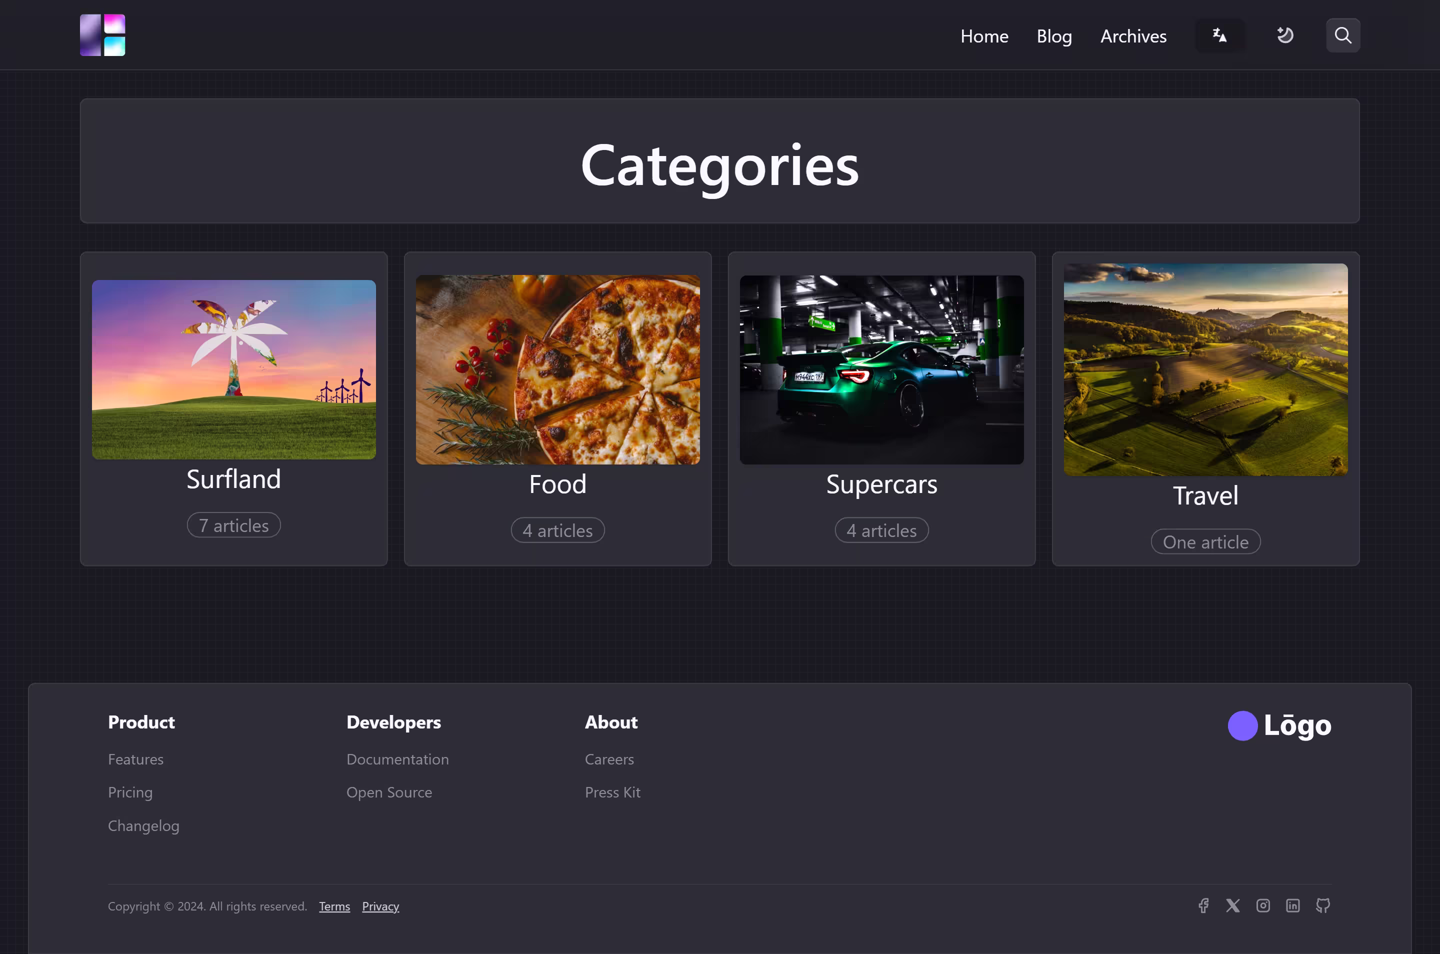
Task: Open the Archives navigation item
Action: (1133, 36)
